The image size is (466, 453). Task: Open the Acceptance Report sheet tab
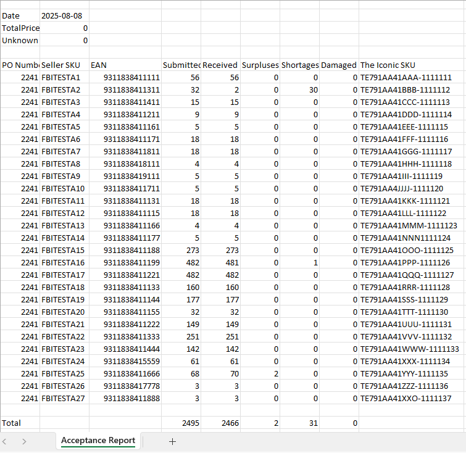point(98,441)
